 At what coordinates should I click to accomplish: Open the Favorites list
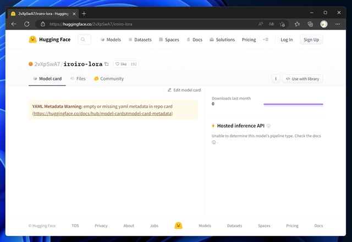pos(297,24)
